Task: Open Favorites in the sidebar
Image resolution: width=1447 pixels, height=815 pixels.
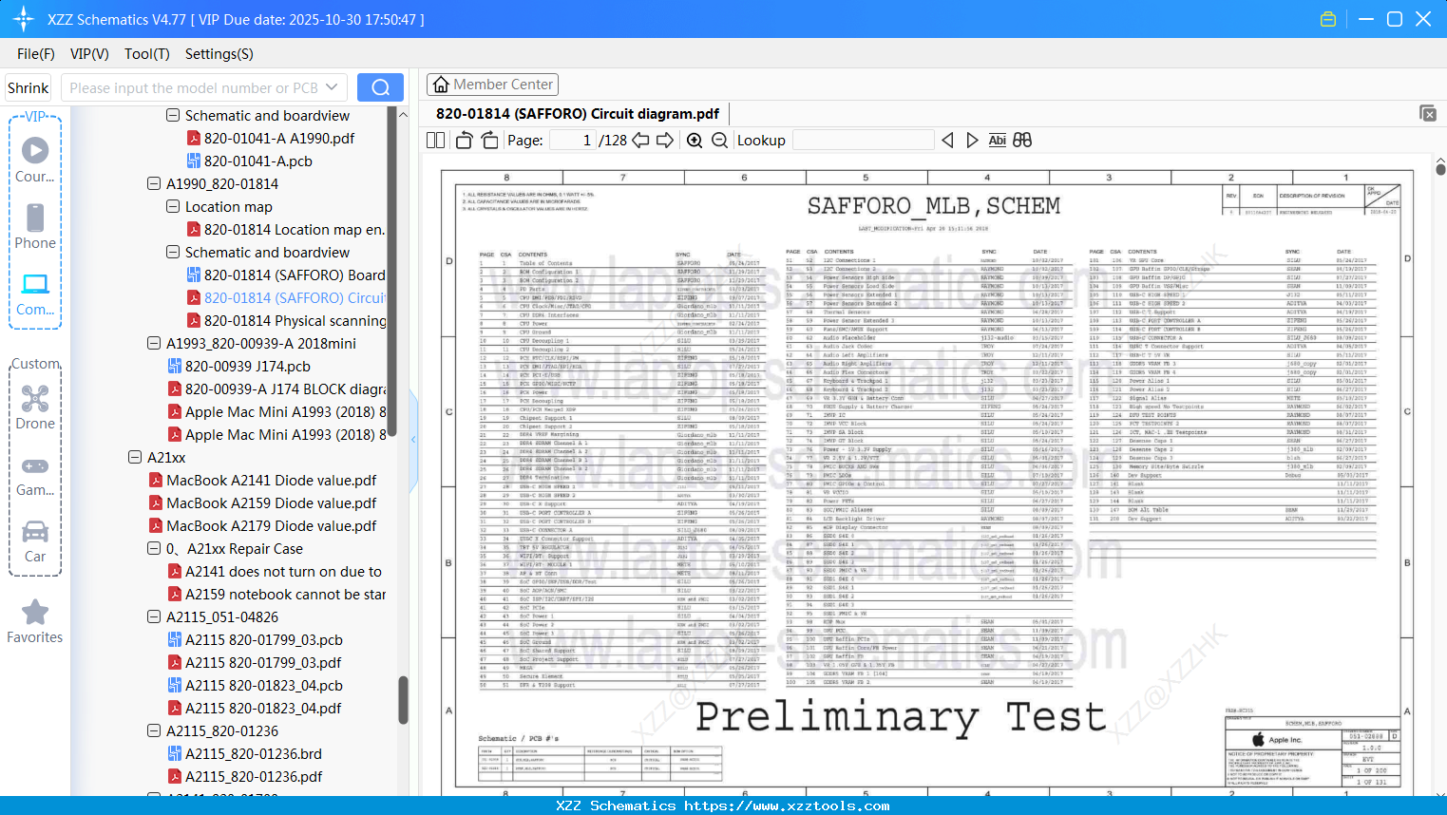Action: (35, 621)
